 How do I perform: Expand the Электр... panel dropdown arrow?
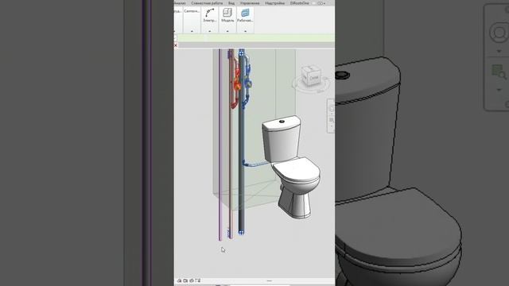pos(210,31)
